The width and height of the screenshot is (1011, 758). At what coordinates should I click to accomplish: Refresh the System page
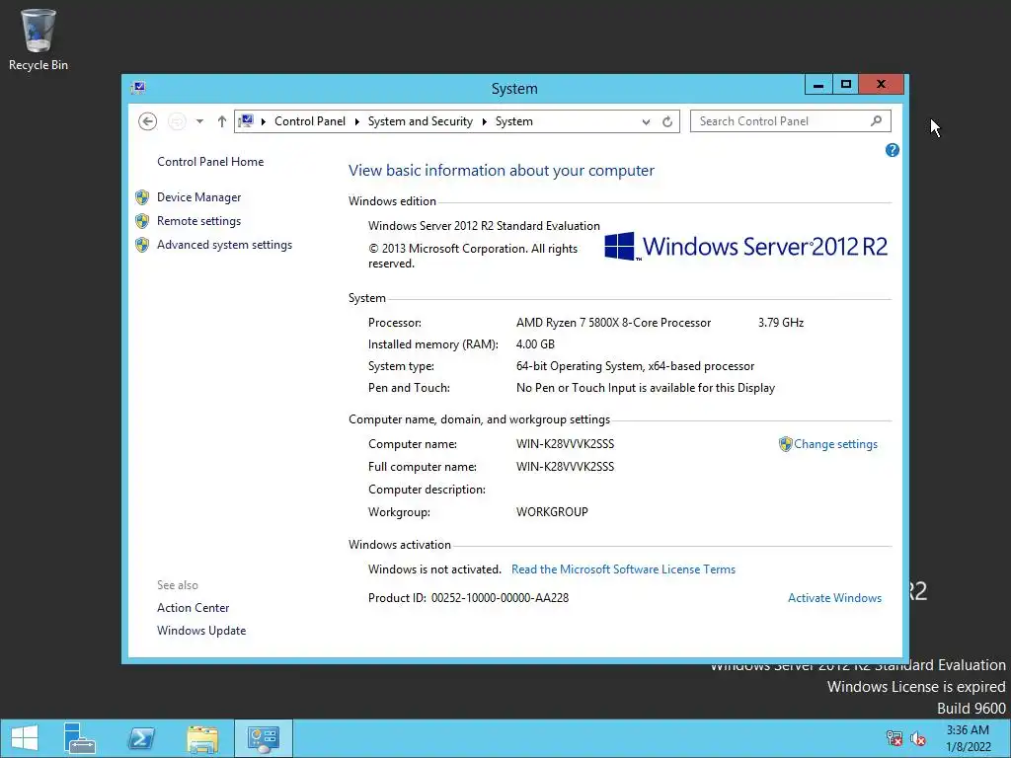(x=667, y=121)
